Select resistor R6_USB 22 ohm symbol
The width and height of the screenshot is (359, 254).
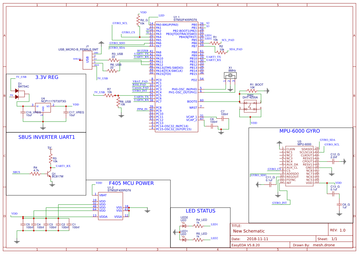tap(112, 71)
